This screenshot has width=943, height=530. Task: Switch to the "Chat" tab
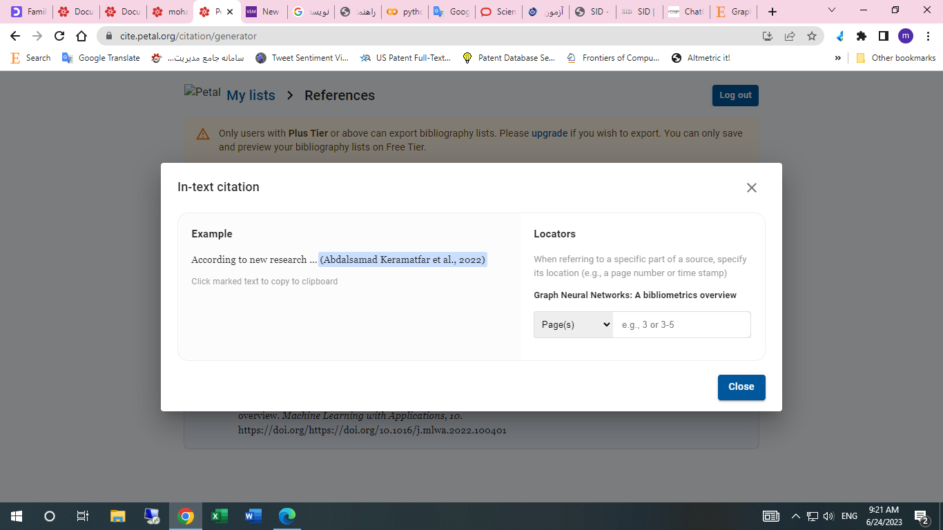click(686, 12)
